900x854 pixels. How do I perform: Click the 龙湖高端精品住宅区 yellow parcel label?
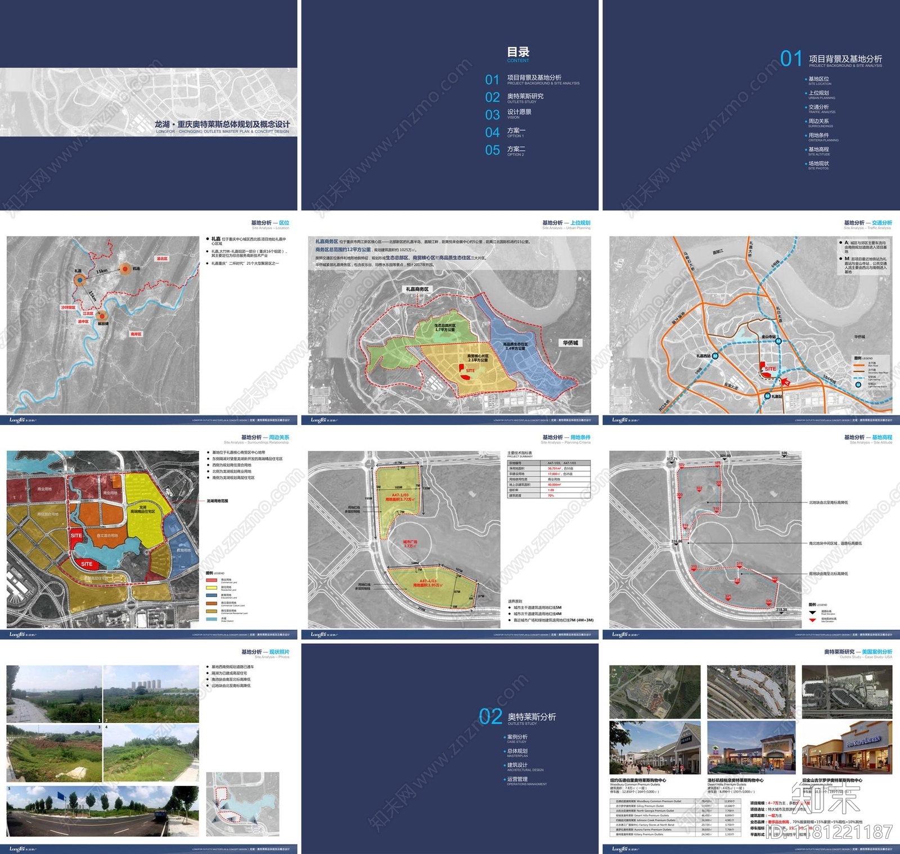pos(142,509)
